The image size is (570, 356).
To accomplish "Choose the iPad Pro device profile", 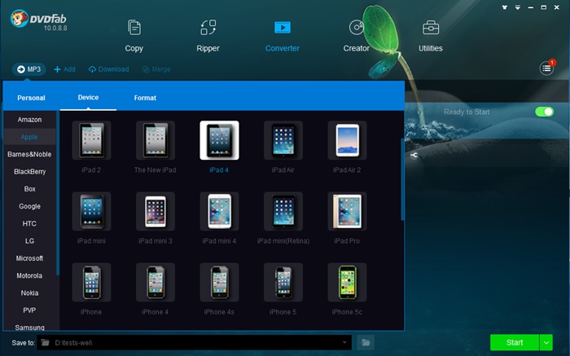I will [347, 211].
